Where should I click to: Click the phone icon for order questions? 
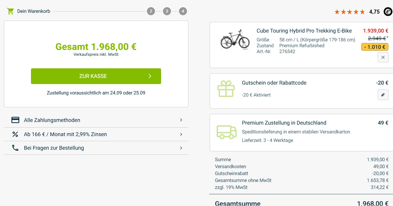click(15, 148)
